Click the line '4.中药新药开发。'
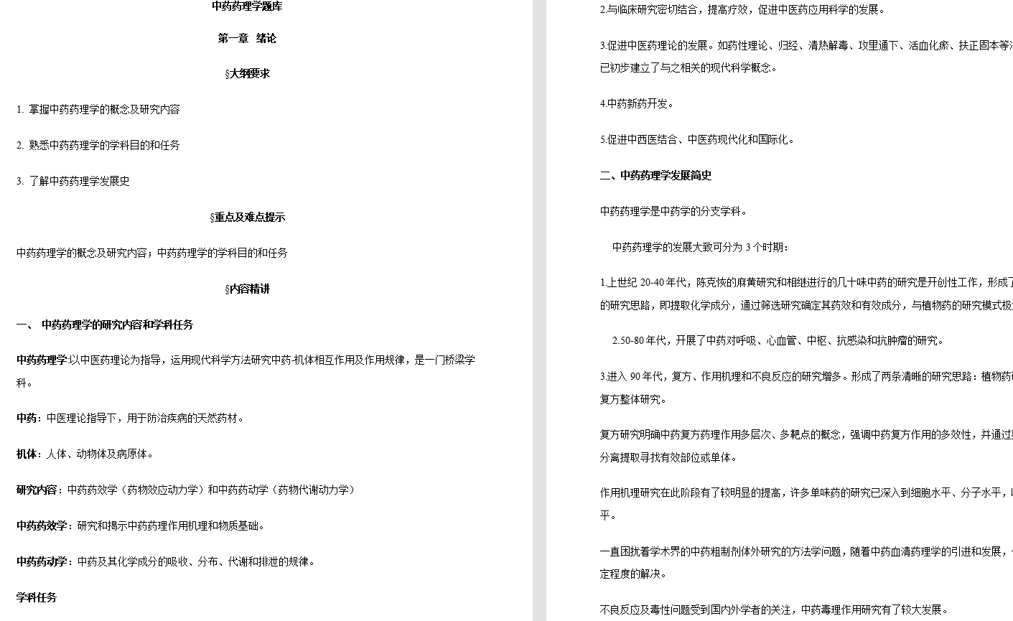The width and height of the screenshot is (1013, 621). point(638,104)
